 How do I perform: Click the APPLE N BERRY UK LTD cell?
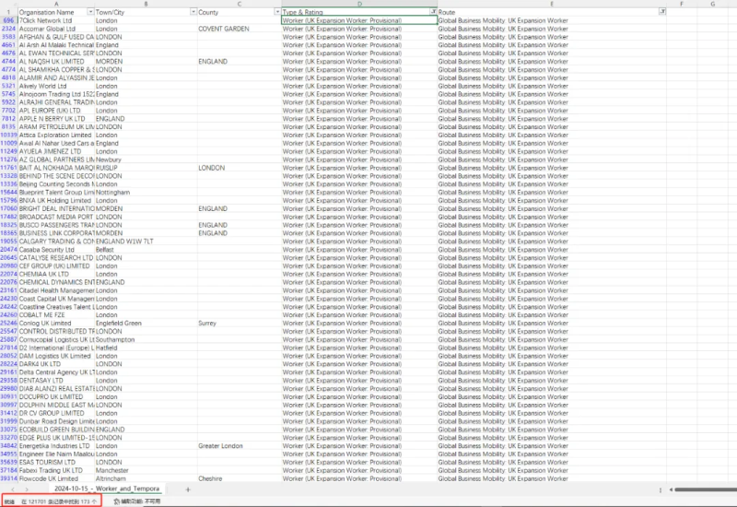coord(56,119)
